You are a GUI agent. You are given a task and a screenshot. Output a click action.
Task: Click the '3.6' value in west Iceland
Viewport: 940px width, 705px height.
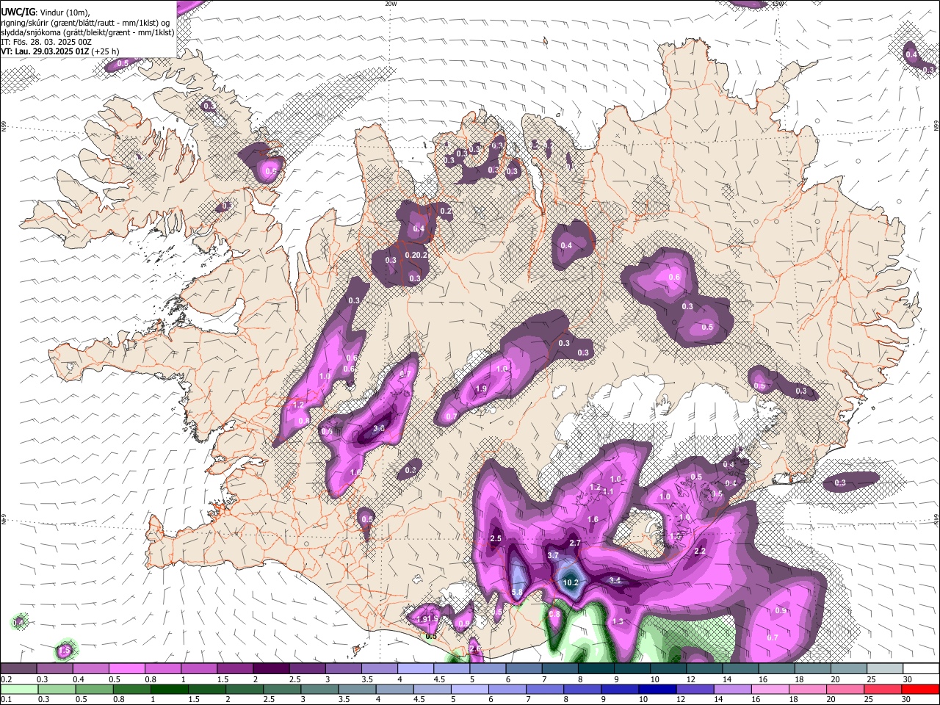379,428
